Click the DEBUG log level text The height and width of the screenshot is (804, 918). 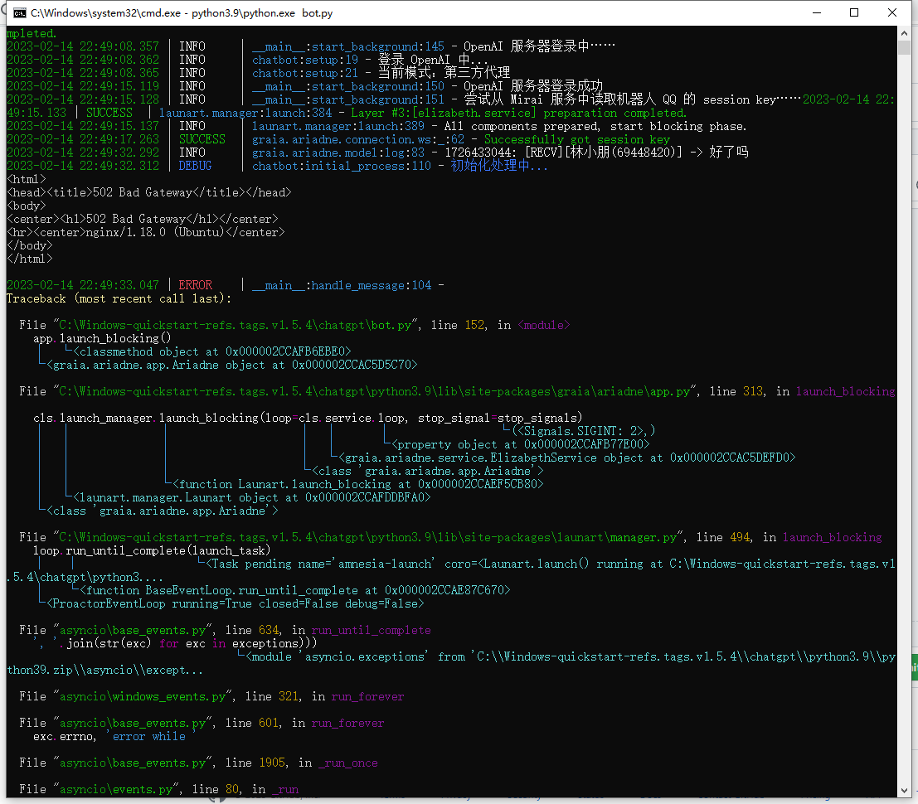[195, 166]
